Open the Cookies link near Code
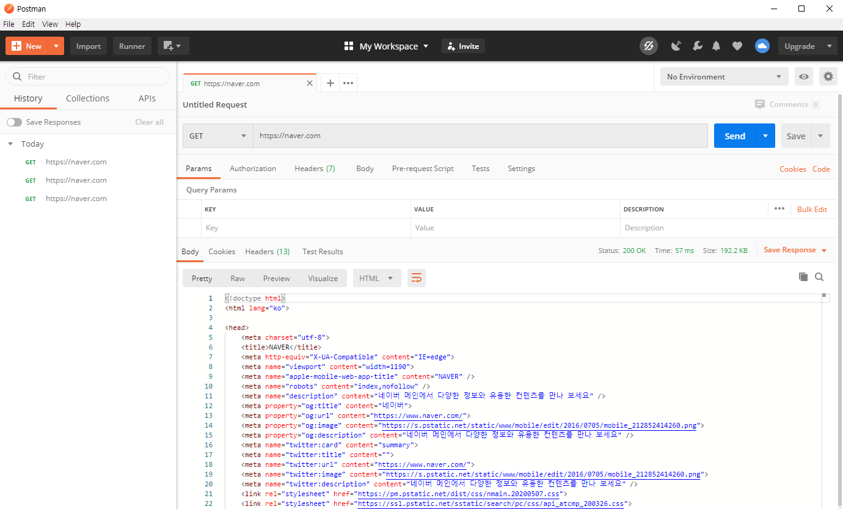 793,169
